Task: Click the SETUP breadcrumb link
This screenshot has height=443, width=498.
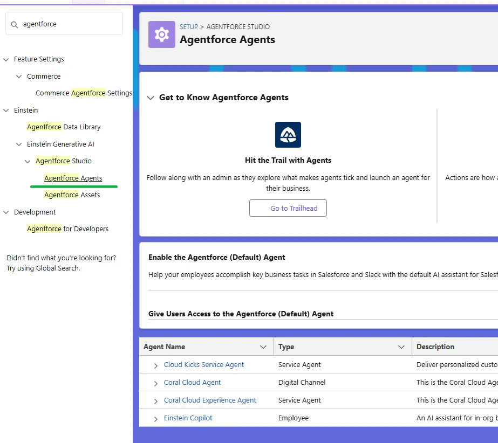Action: pos(189,26)
